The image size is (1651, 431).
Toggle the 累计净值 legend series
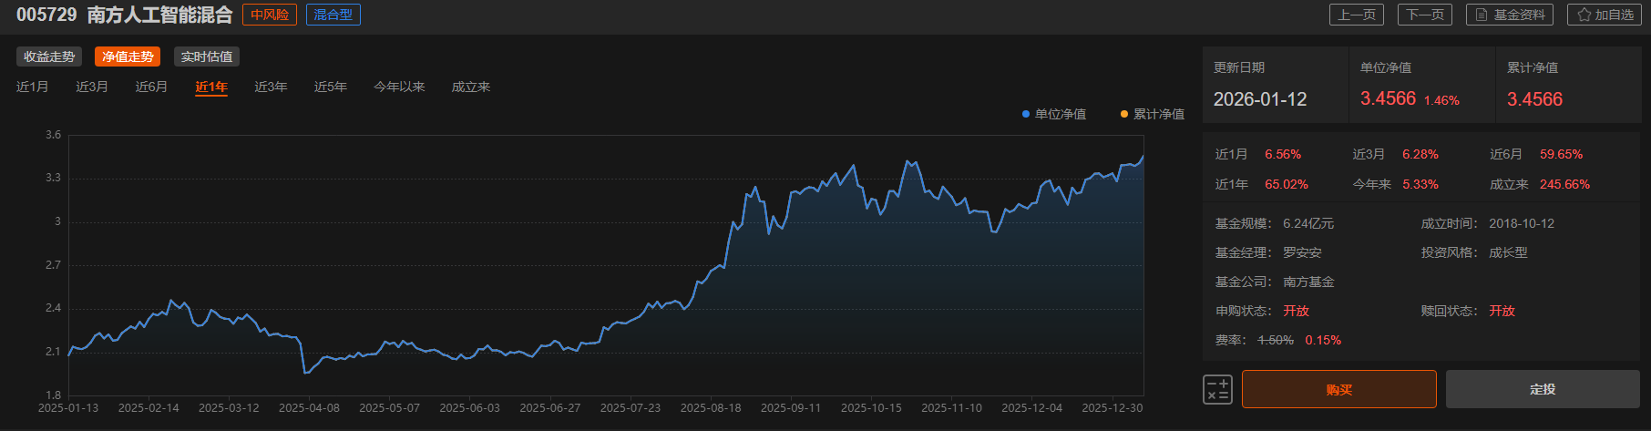point(1153,114)
